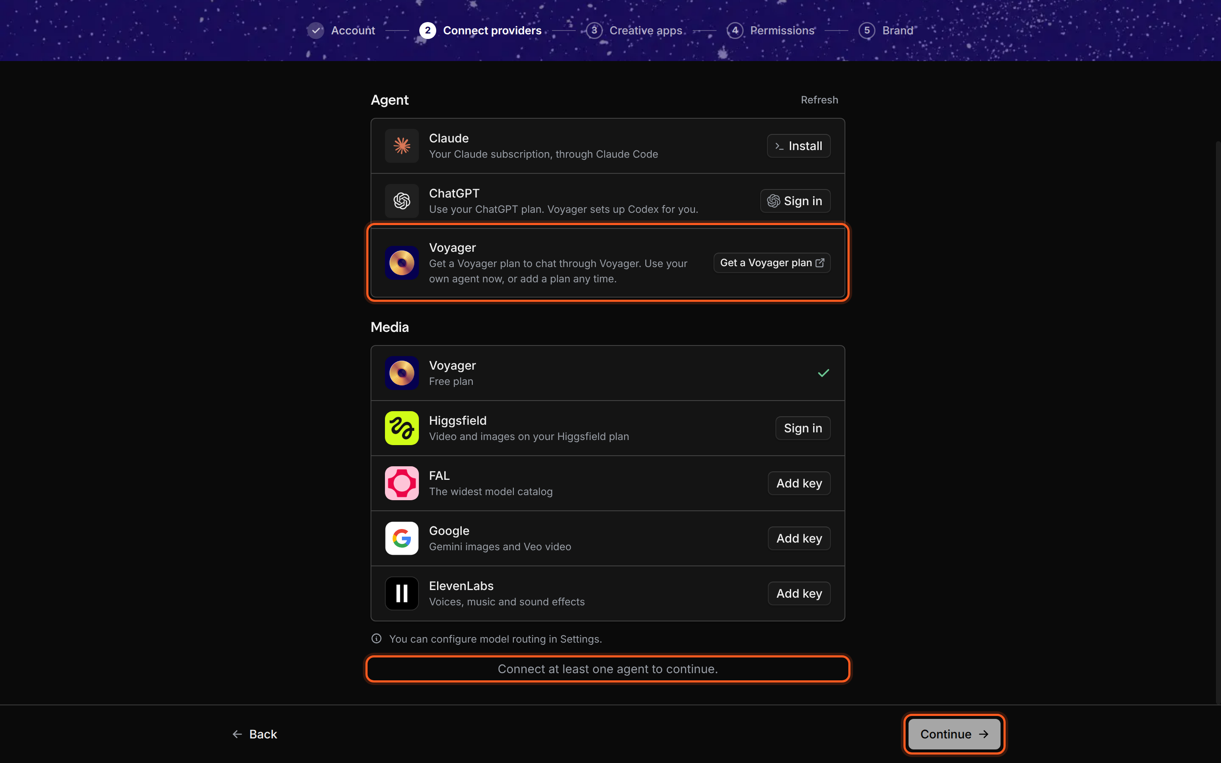Image resolution: width=1221 pixels, height=763 pixels.
Task: Select the Brand step
Action: pos(886,30)
